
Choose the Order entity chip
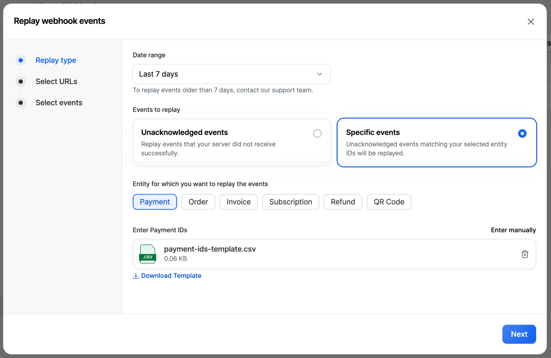pyautogui.click(x=198, y=202)
